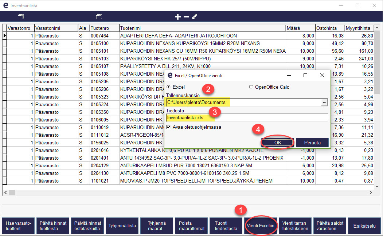383x236 pixels.
Task: Click the Varastonimi column header
Action: click(x=56, y=28)
